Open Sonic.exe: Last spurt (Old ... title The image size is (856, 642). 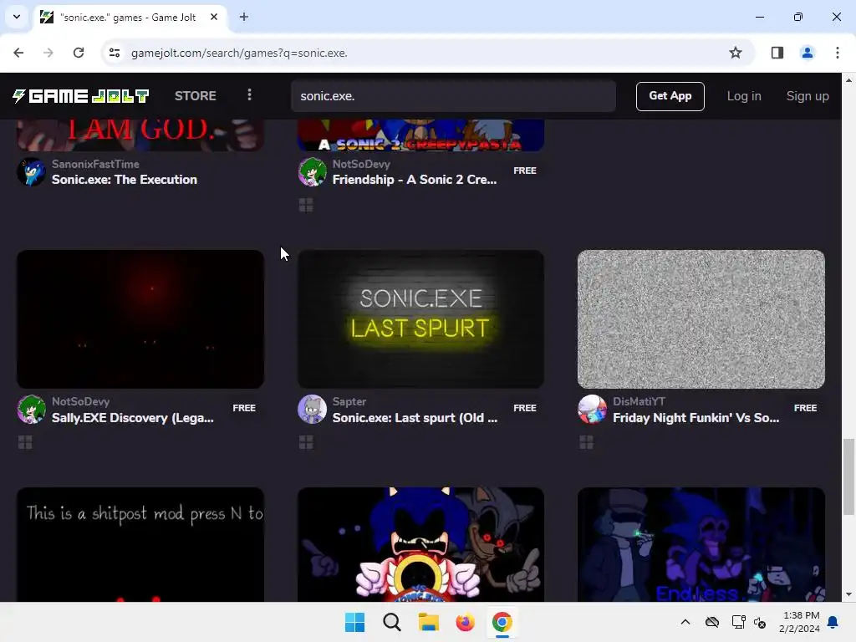(415, 418)
